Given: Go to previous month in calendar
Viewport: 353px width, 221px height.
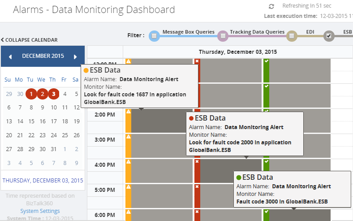Looking at the screenshot, I should pos(10,57).
